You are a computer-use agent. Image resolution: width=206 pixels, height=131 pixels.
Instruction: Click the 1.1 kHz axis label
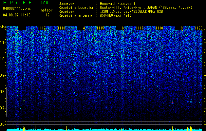3,43
